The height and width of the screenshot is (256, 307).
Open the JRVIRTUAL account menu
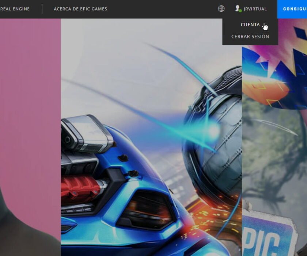coord(255,9)
